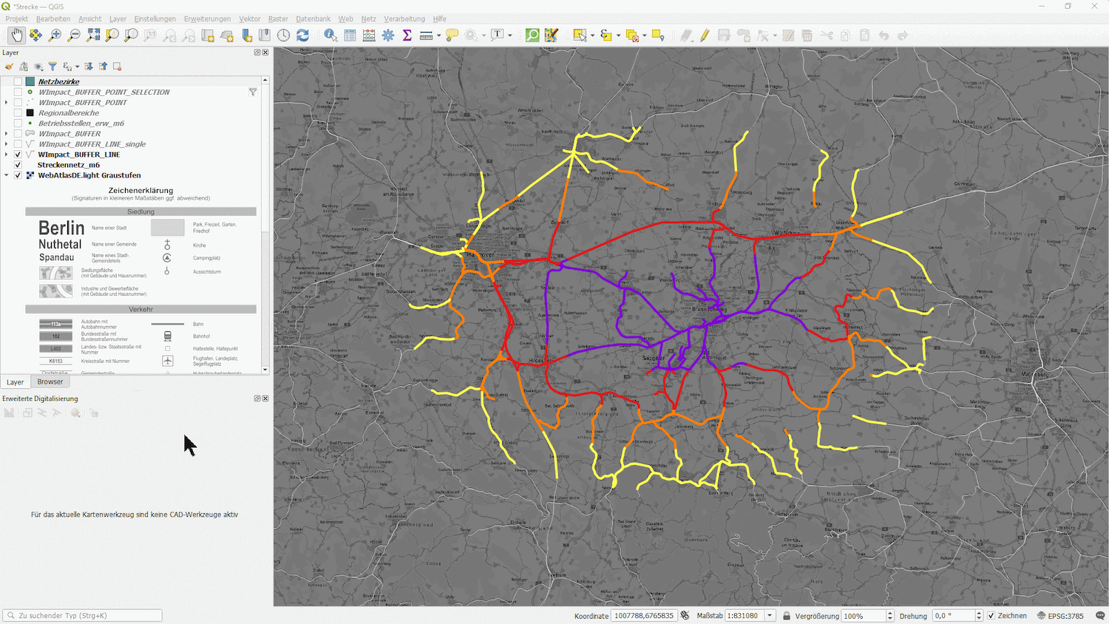Open Select Features dropdown arrow
Viewport: 1109px width, 624px height.
coord(592,35)
